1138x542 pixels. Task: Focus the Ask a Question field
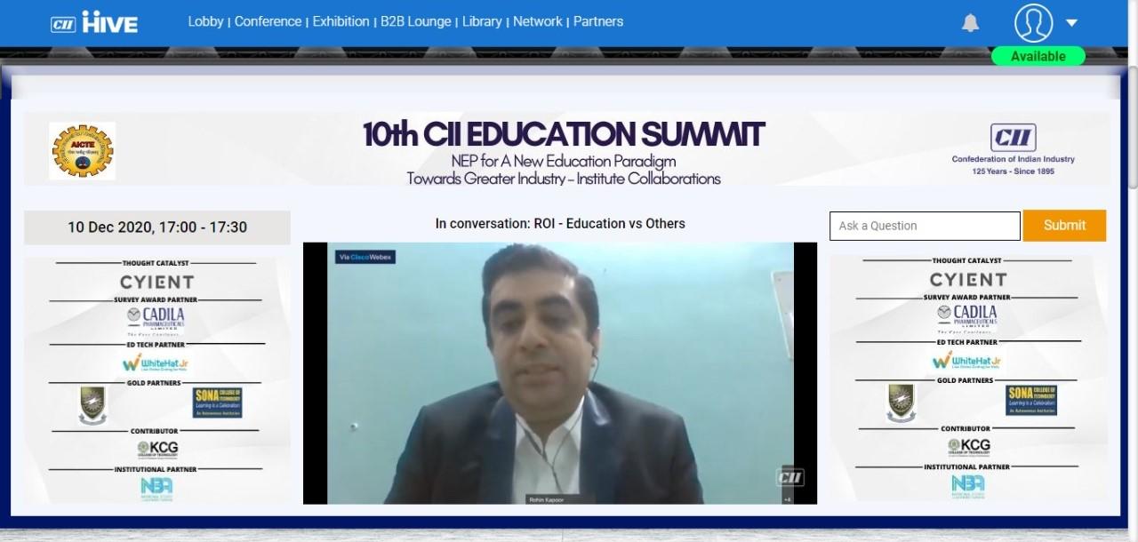[x=925, y=226]
